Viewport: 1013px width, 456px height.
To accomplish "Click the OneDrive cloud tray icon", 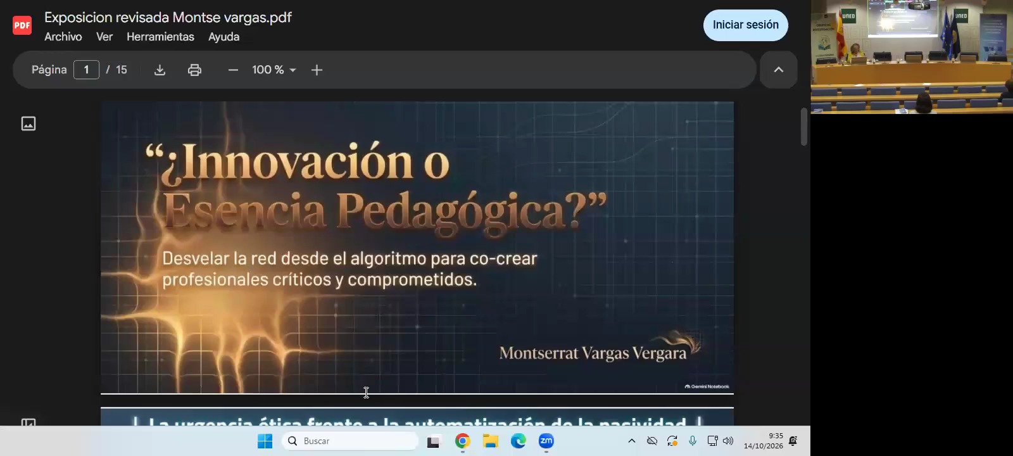I will [652, 441].
